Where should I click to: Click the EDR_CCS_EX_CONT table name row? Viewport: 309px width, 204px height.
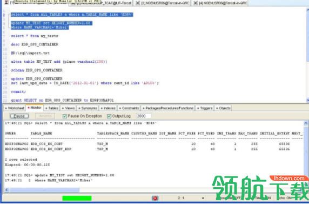[46, 144]
